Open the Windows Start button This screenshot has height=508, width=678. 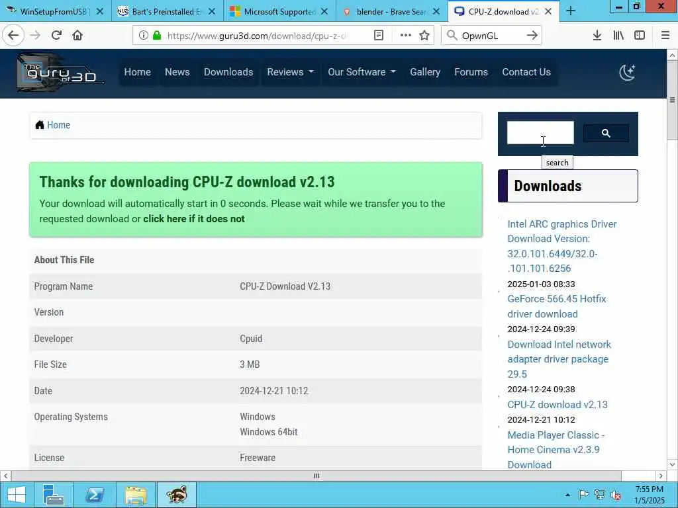[17, 495]
